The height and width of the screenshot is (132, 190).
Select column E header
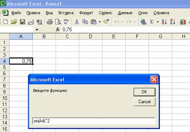coord(114,36)
